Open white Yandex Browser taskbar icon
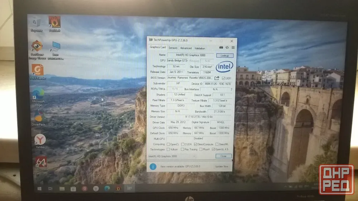 96,189
